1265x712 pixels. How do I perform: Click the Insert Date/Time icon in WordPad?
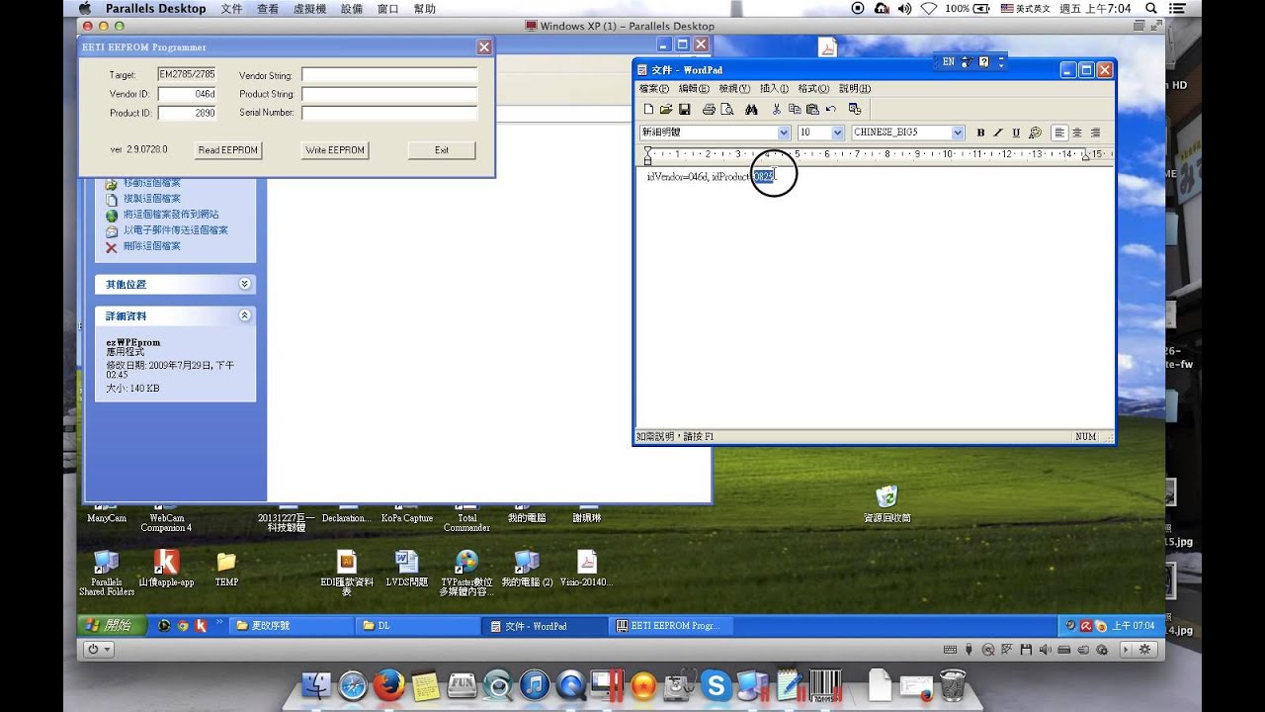coord(855,109)
